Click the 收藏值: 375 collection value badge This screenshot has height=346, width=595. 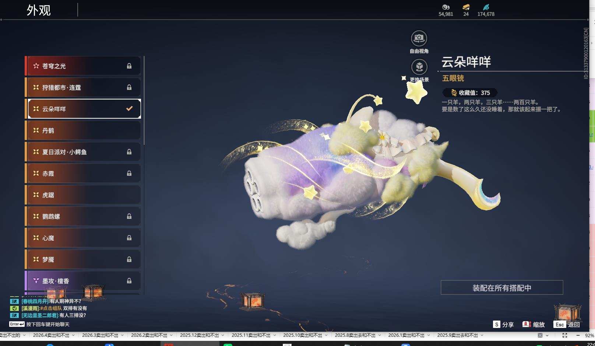pyautogui.click(x=470, y=93)
